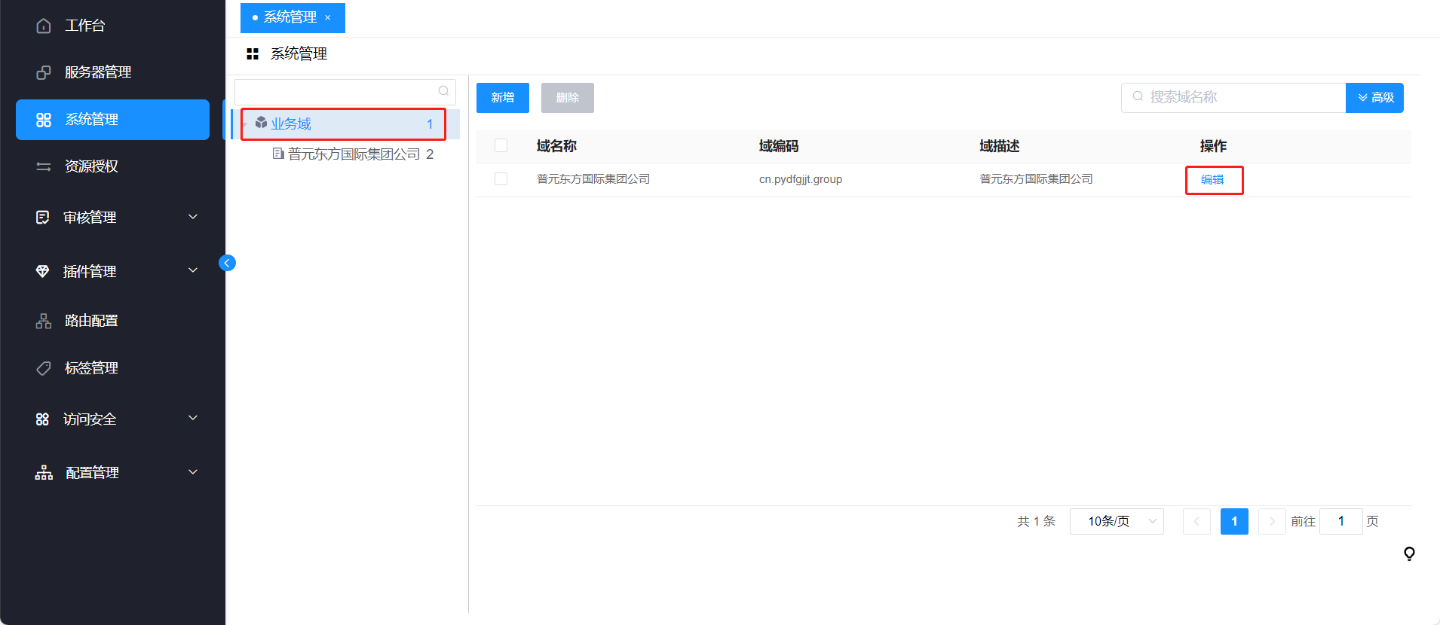The height and width of the screenshot is (625, 1440).
Task: Click the 业务域 cube icon
Action: coord(261,122)
